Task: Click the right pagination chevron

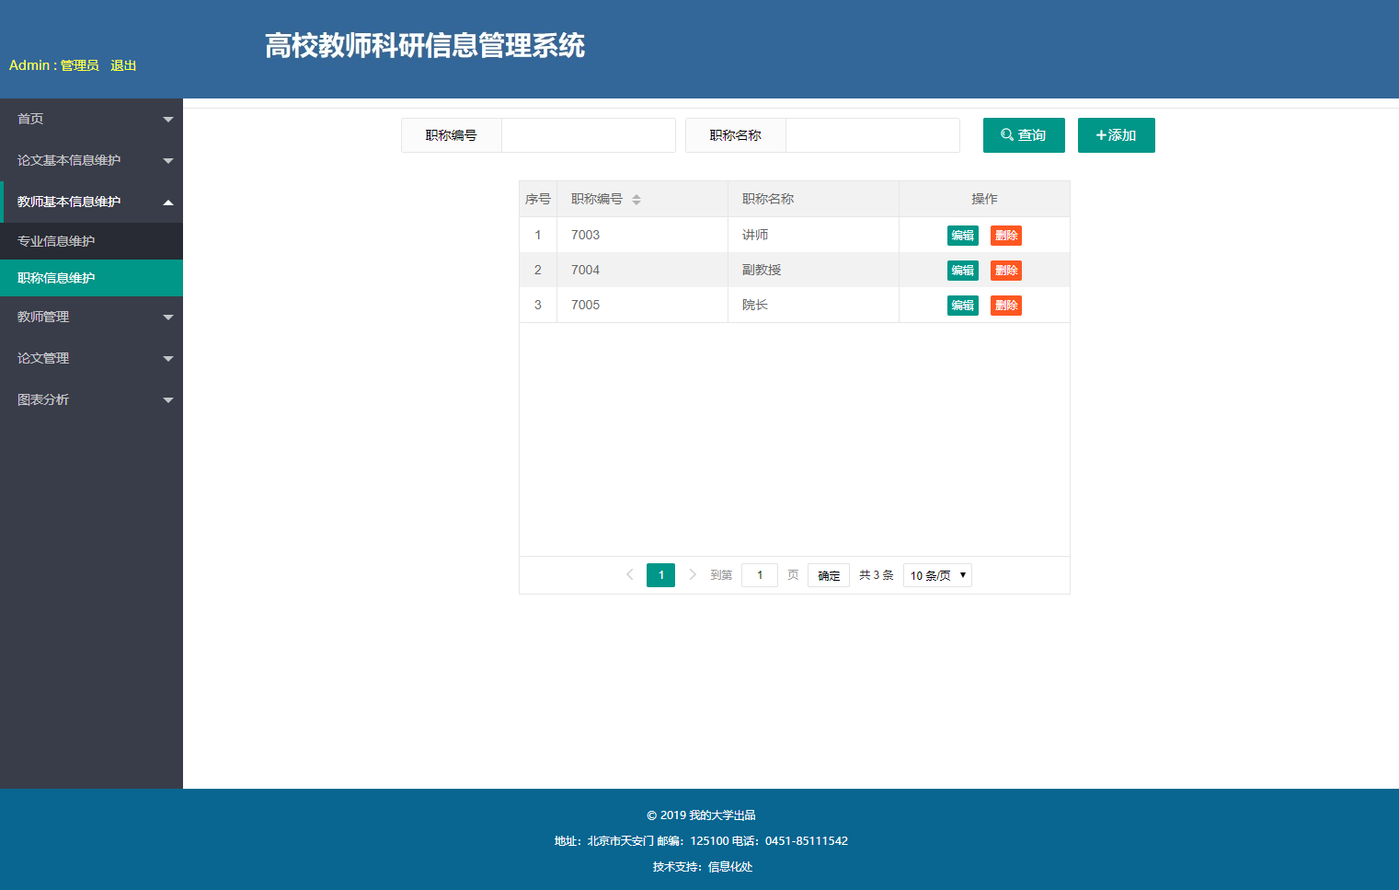Action: (692, 574)
